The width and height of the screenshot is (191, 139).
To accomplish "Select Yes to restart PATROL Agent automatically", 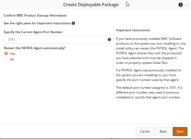I will tap(6, 53).
